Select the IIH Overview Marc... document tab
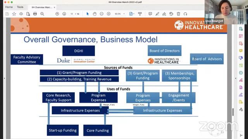This screenshot has width=248, height=139. [42, 7]
